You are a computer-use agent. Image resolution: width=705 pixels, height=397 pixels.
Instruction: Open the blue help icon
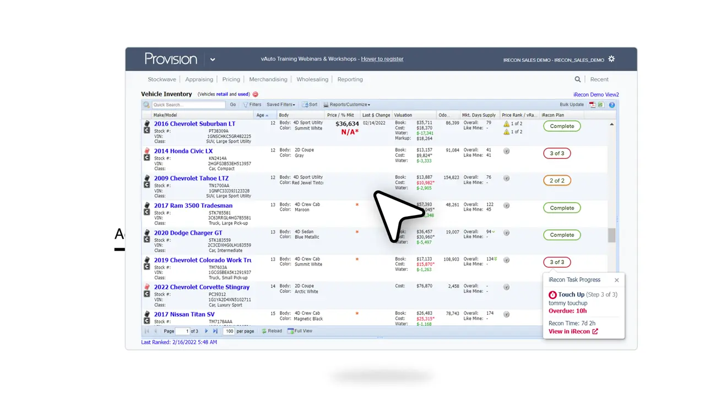coord(612,105)
